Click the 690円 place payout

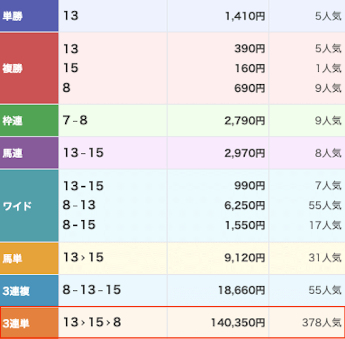[x=250, y=87]
